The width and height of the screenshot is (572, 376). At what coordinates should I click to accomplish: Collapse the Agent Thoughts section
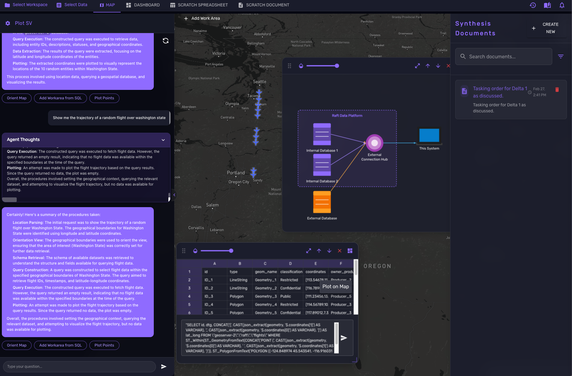pyautogui.click(x=163, y=140)
